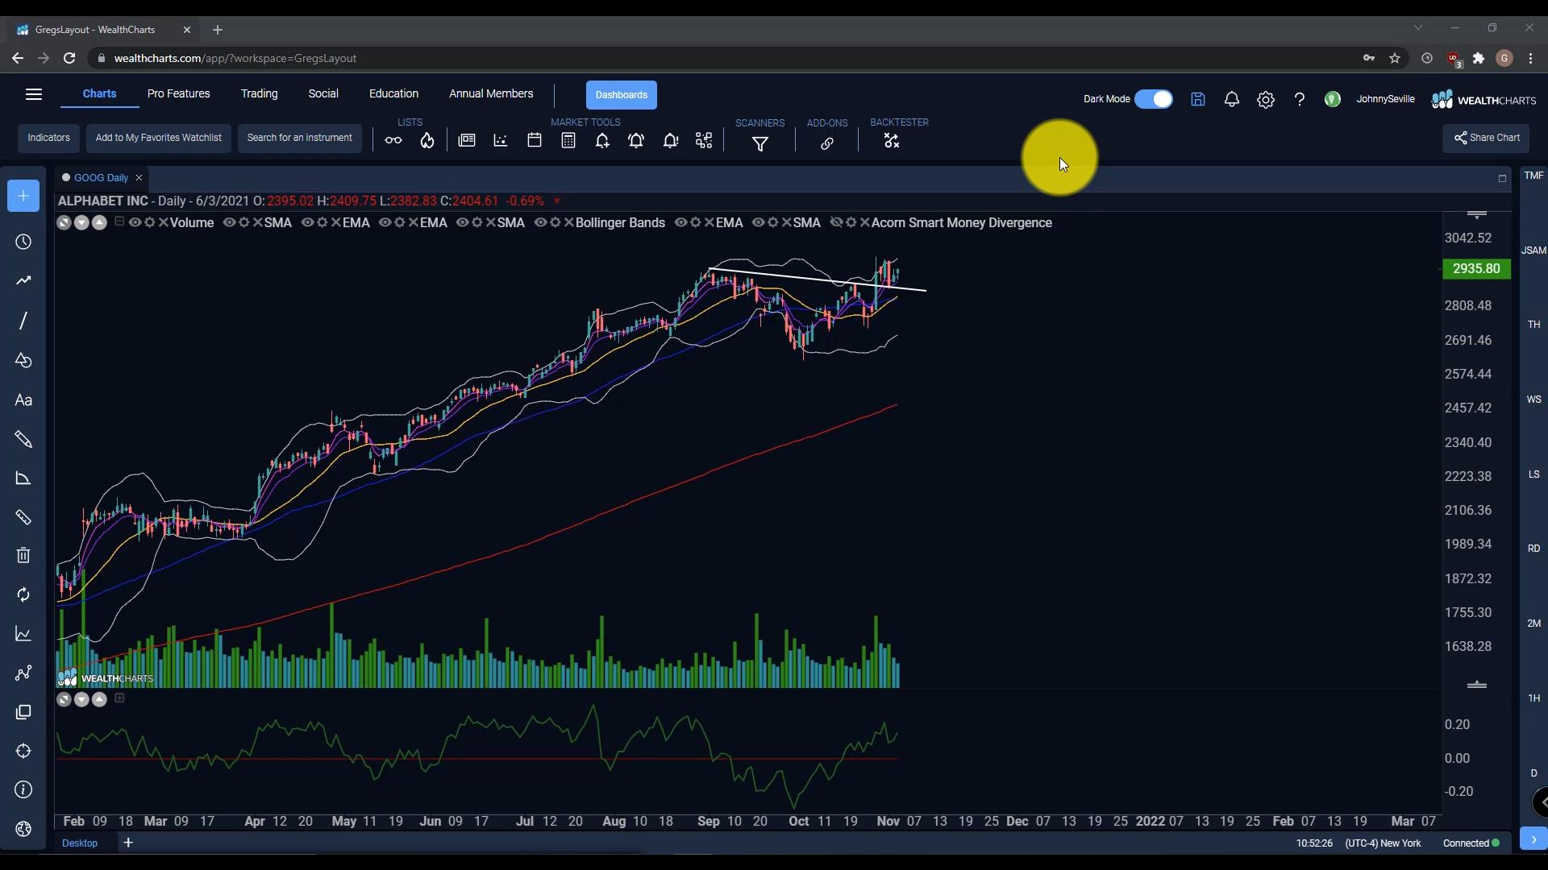Click the Chrome address bar URL
Viewport: 1548px width, 870px height.
[235, 58]
